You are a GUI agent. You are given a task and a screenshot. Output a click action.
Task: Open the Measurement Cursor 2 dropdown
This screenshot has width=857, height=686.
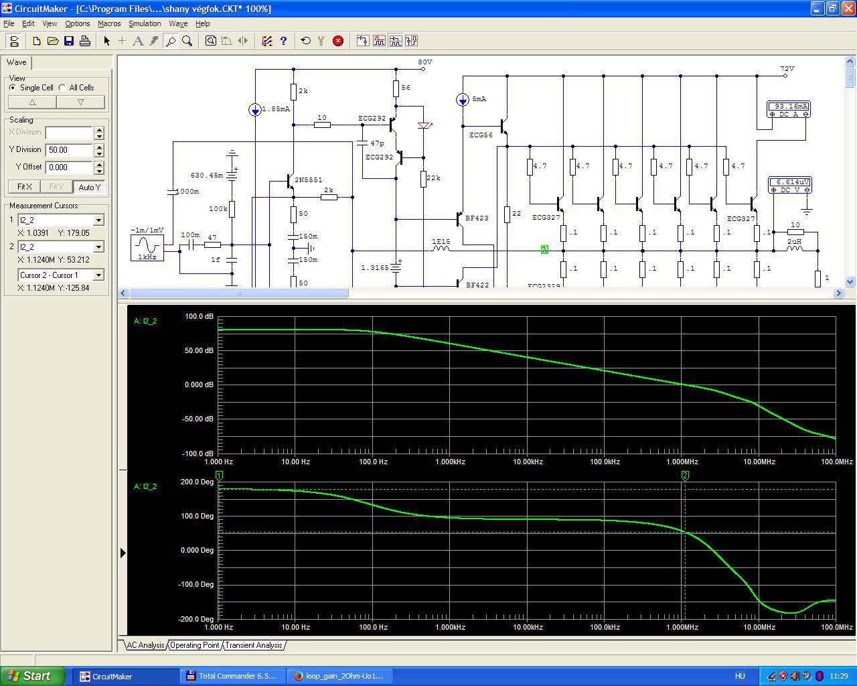click(x=98, y=247)
